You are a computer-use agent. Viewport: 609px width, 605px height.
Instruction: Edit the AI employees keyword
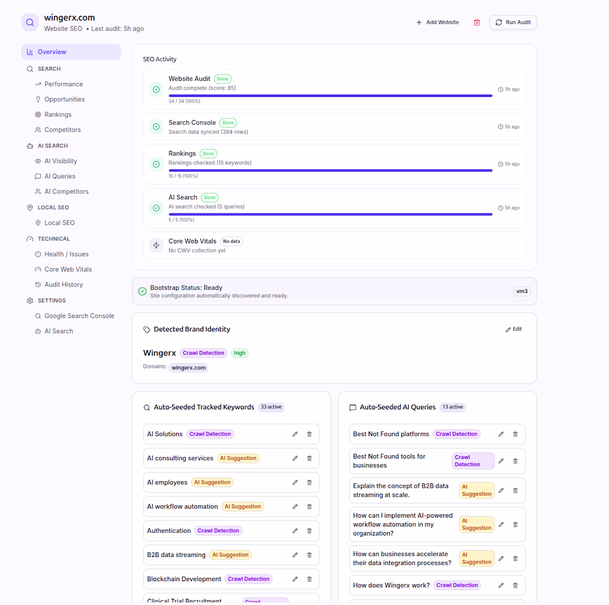pos(295,482)
